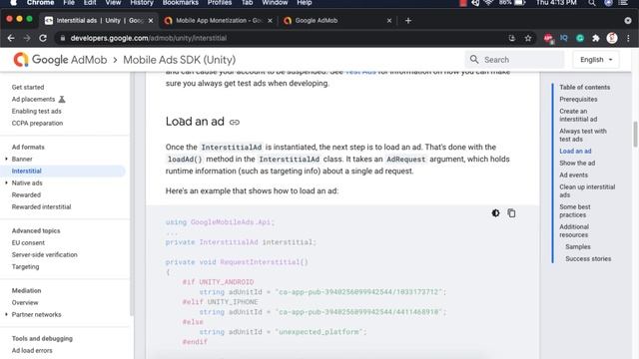
Task: Jump to Show the ad section
Action: [577, 163]
